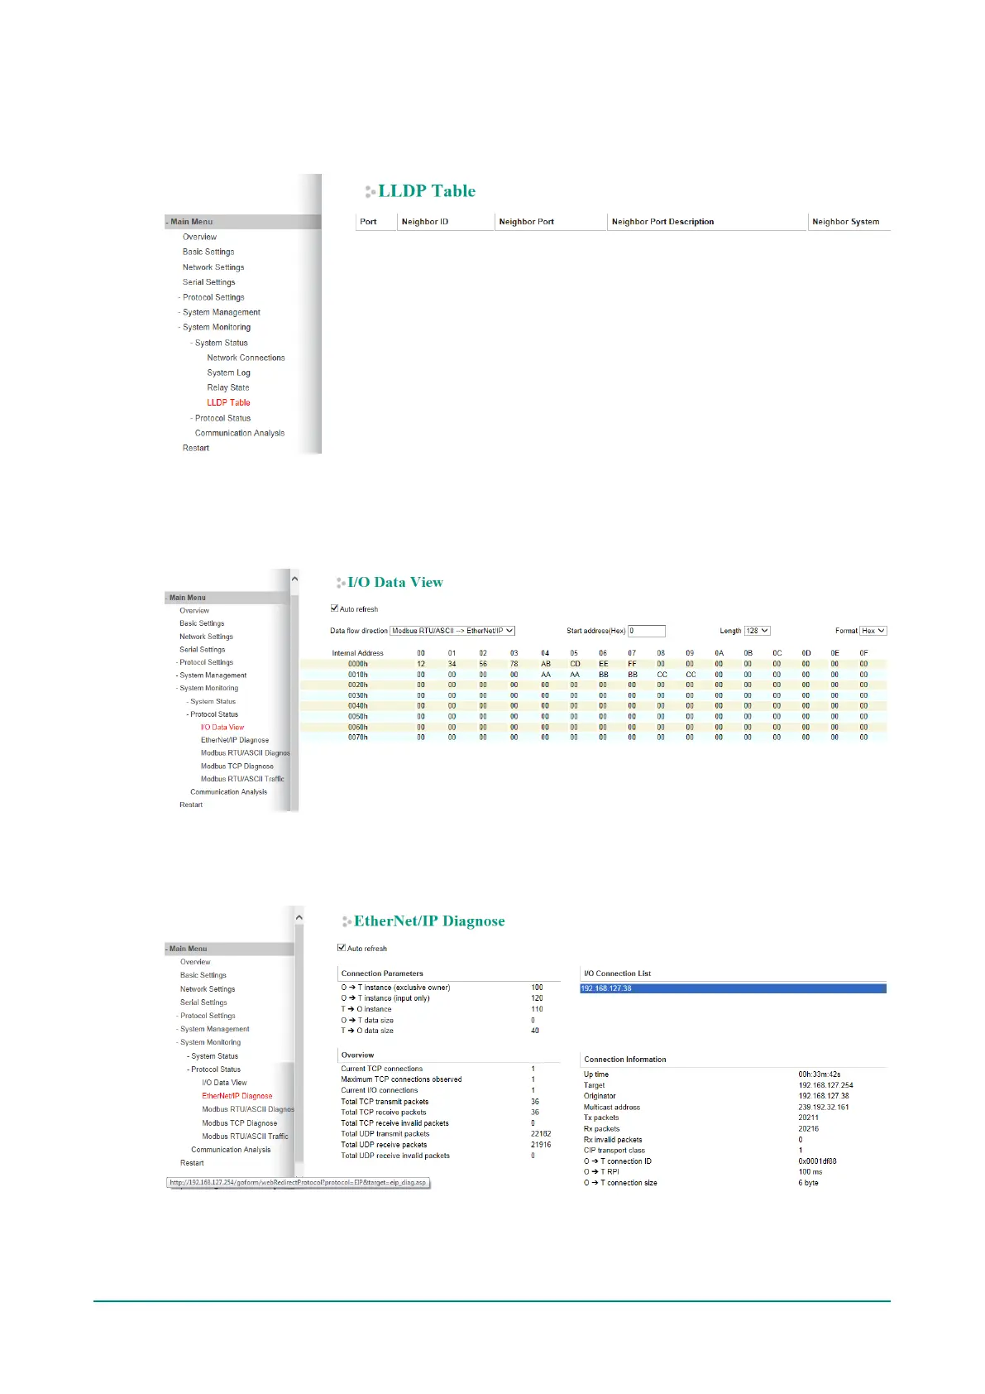The image size is (985, 1394).
Task: Open Modbus RTU/ASCII Traffic in I/O Data View sidebar
Action: coord(242,779)
